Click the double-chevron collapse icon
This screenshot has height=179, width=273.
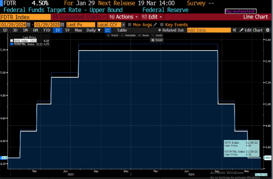pos(234,30)
